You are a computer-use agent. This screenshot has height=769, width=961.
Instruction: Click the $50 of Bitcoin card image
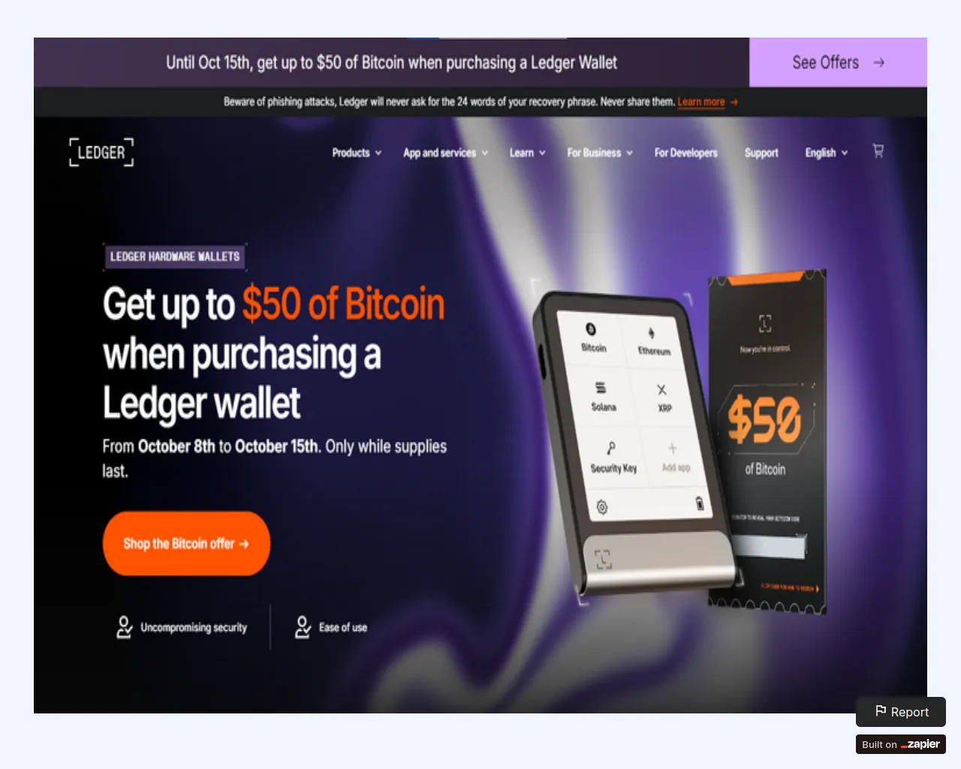(767, 442)
